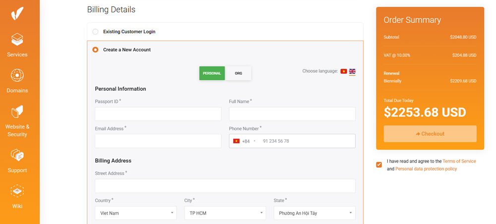496x224 pixels.
Task: Open the Services sidebar icon
Action: coord(17,40)
